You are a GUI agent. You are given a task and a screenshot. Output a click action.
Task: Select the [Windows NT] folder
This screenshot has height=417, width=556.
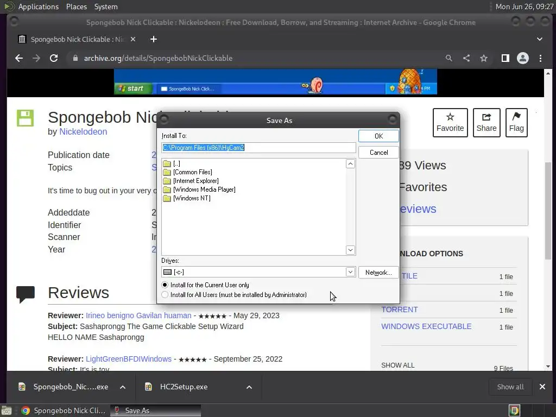187,198
